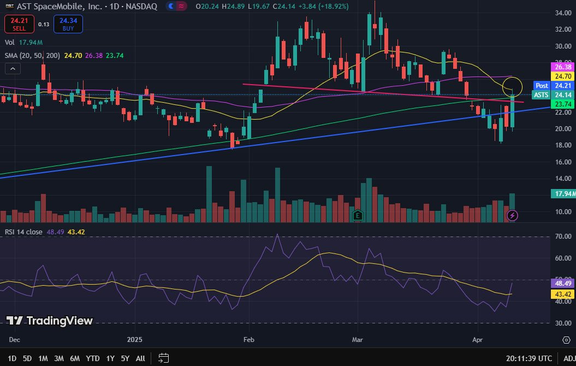Image resolution: width=576 pixels, height=366 pixels.
Task: Select the 3M time range
Action: point(59,358)
